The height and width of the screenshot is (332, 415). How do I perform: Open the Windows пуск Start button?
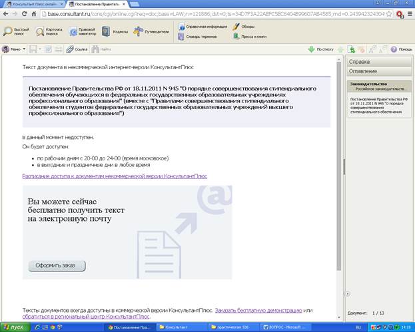coord(13,327)
